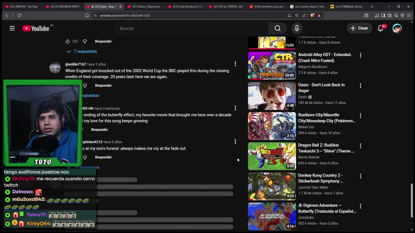
Task: Mute audio on the Oasis tab
Action: (x=92, y=6)
